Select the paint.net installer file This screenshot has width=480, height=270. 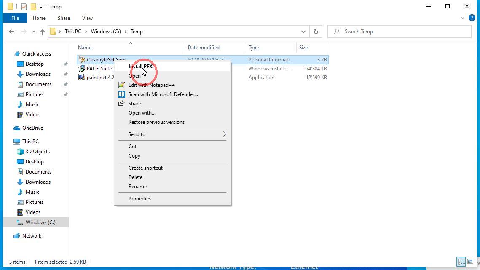pyautogui.click(x=100, y=78)
